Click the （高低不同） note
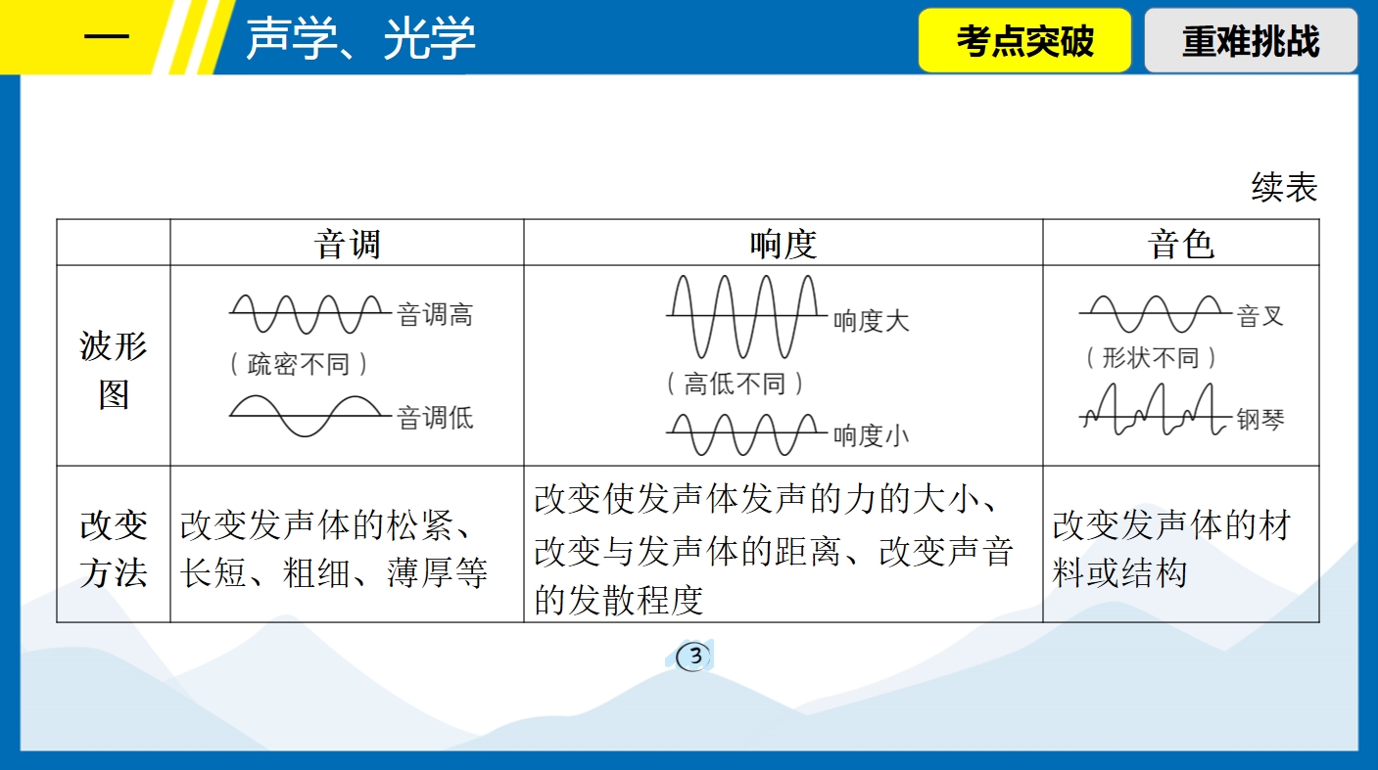 tap(735, 384)
